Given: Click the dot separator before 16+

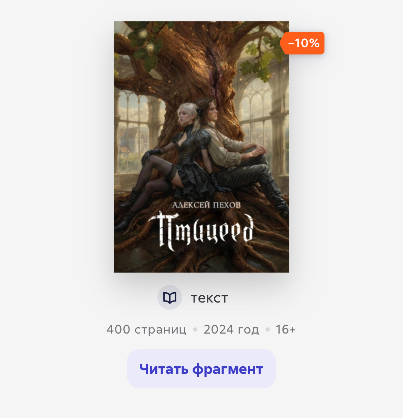Looking at the screenshot, I should tap(267, 330).
